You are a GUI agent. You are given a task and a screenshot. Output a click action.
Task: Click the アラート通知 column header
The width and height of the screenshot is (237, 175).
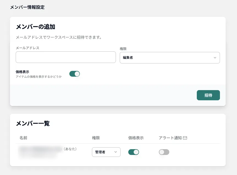170,138
